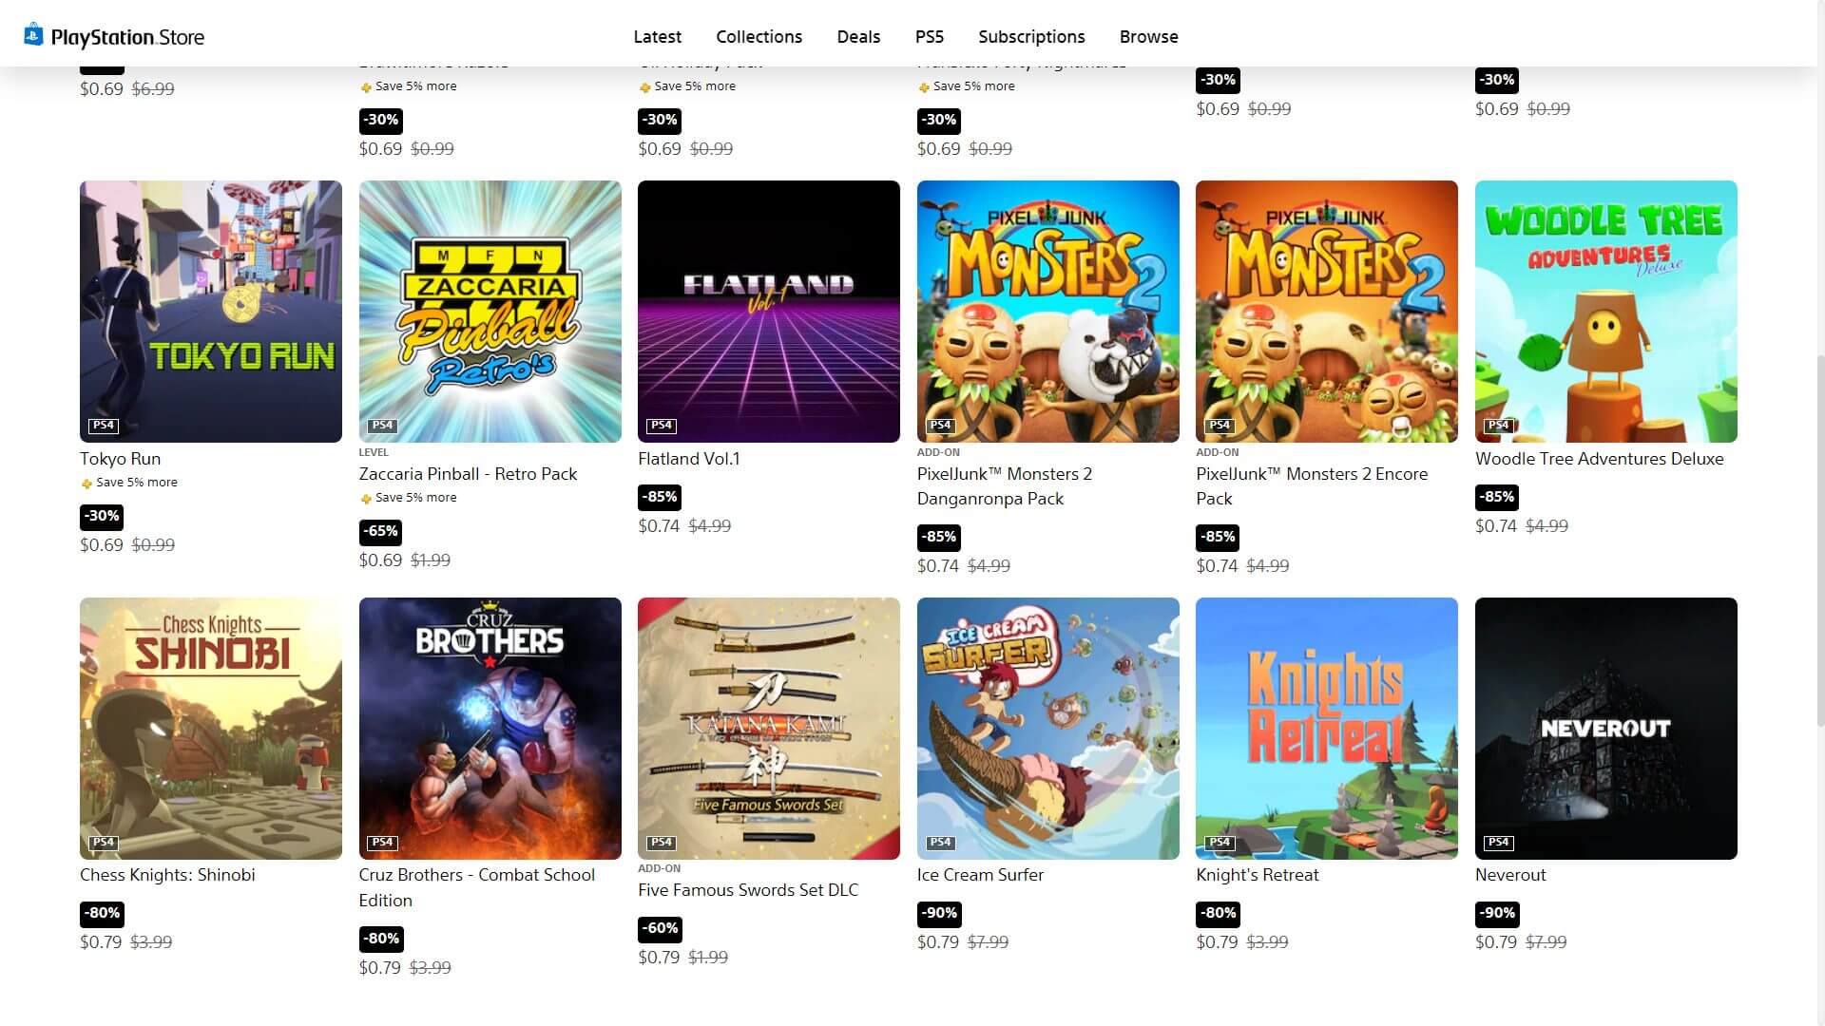Viewport: 1825px width, 1026px height.
Task: Open the Latest menu item
Action: [658, 36]
